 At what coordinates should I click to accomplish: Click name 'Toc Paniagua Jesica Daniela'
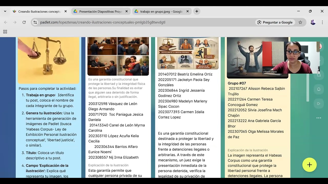click(116, 117)
